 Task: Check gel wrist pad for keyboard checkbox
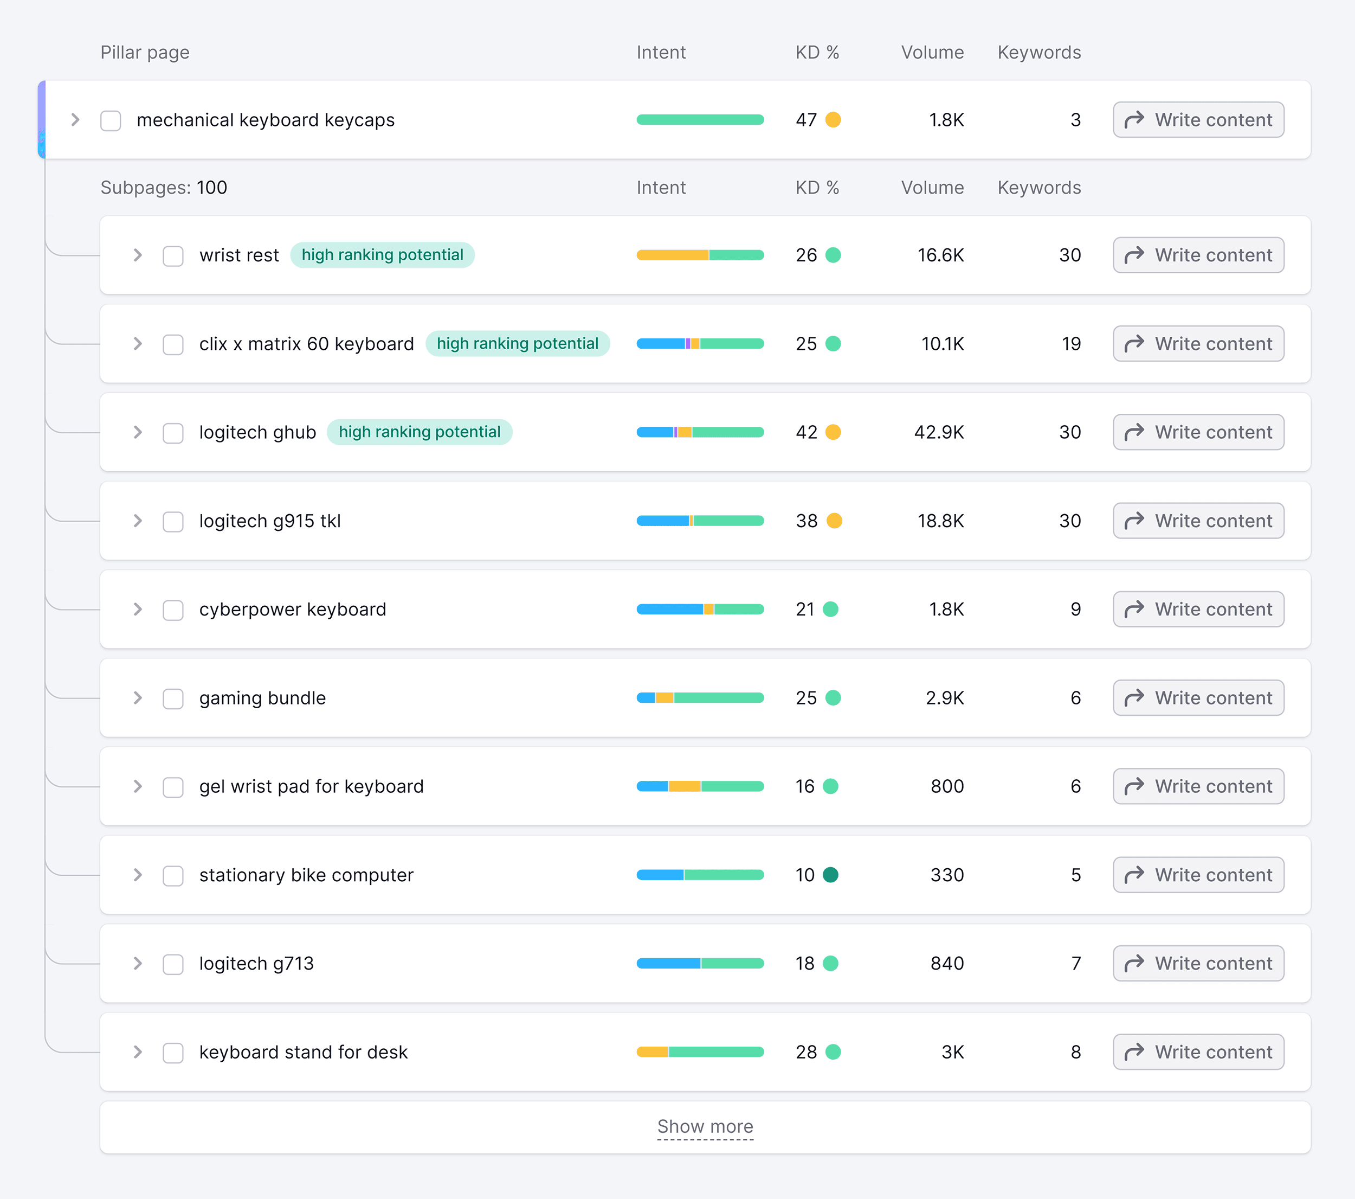(x=173, y=787)
